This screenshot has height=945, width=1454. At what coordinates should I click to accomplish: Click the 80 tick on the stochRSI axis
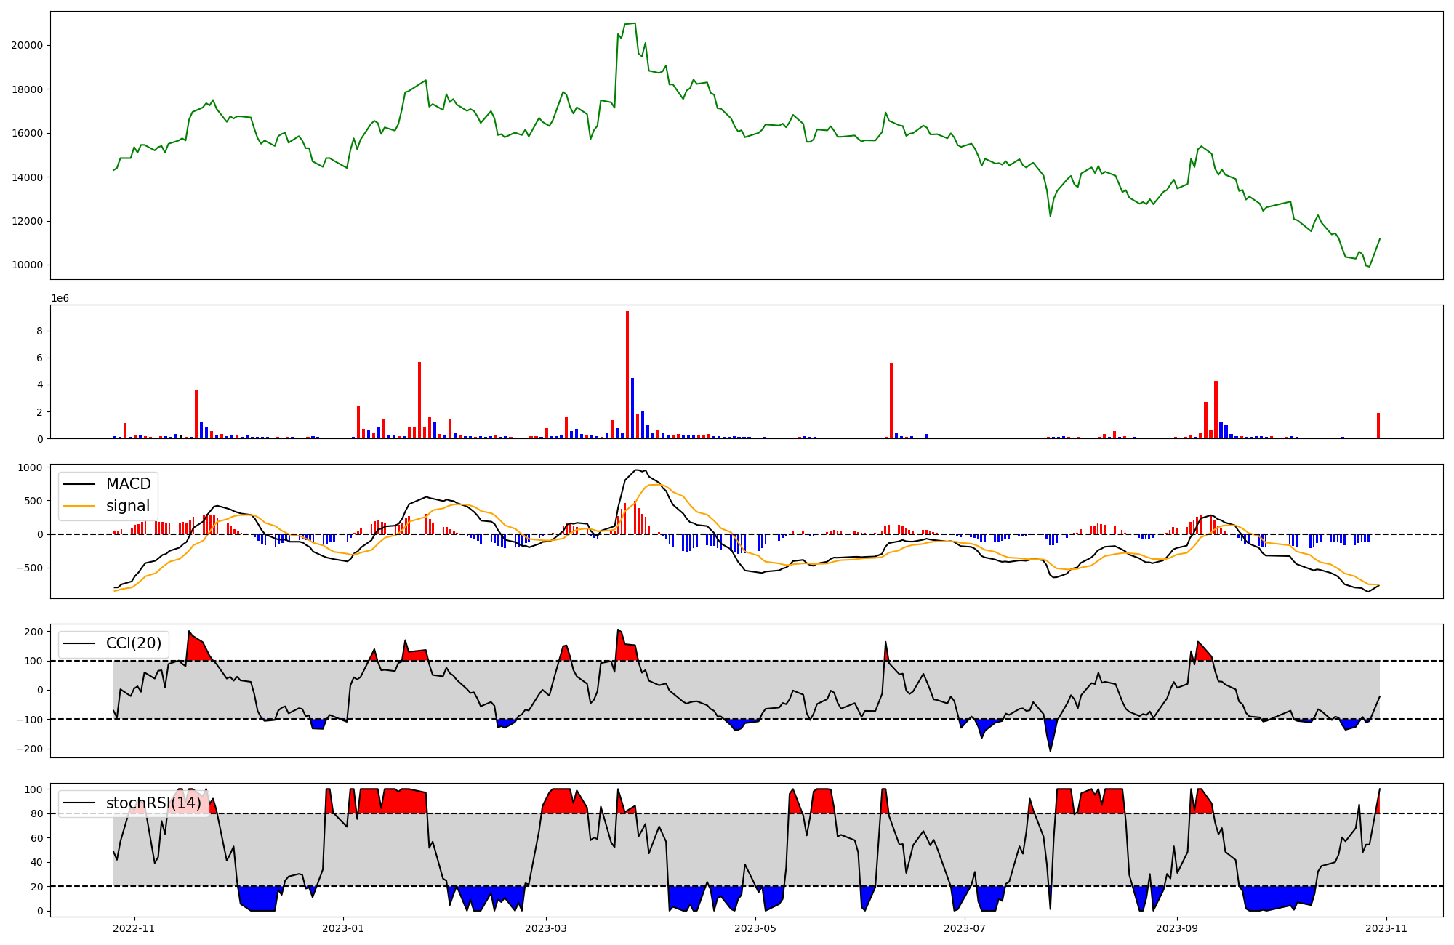pyautogui.click(x=36, y=813)
